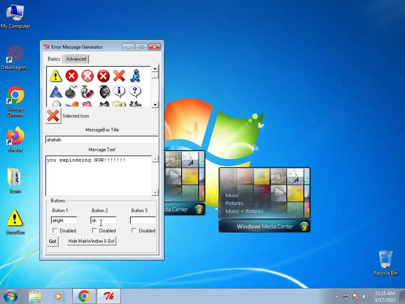Show hidden system tray icons
This screenshot has width=405, height=304.
[x=336, y=296]
